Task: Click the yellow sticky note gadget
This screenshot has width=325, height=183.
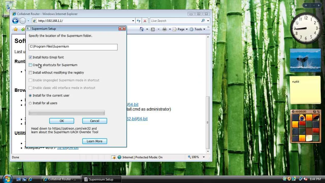Action: coord(305,90)
